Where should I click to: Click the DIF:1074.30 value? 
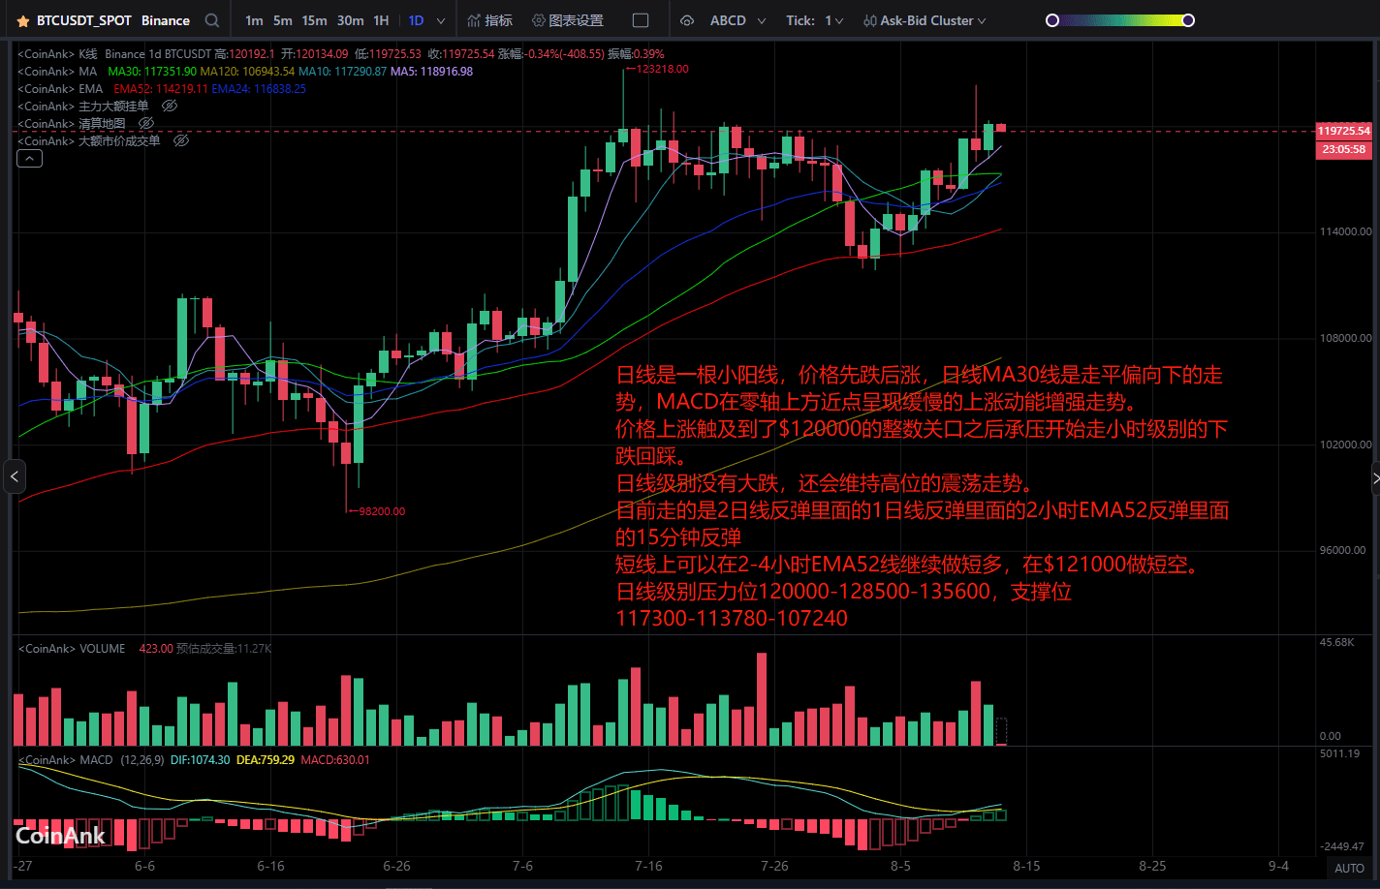(x=200, y=760)
